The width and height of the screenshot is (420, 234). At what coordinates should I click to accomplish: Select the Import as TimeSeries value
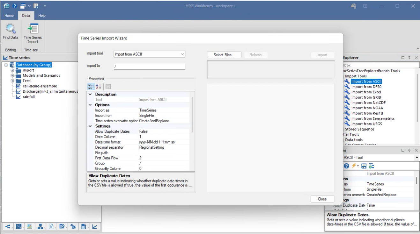tap(148, 110)
